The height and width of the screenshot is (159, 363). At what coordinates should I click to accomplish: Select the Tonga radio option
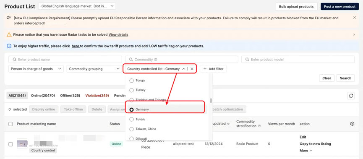(131, 81)
